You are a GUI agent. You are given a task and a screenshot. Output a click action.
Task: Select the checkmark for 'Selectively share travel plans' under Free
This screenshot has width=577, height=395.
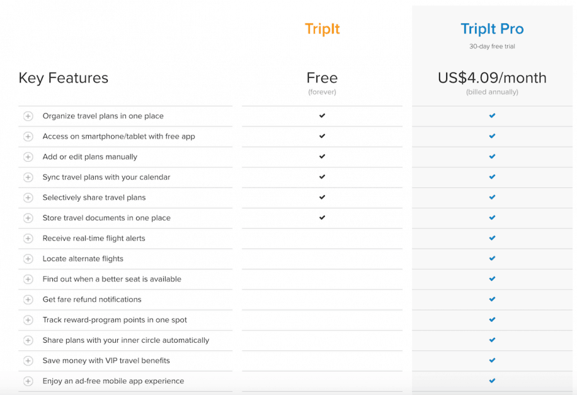(x=322, y=197)
